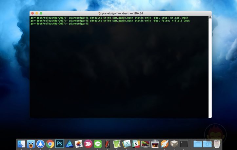Viewport: 237px width, 150px height.
Task: Zoom Terminal with the green button
Action: 41,13
